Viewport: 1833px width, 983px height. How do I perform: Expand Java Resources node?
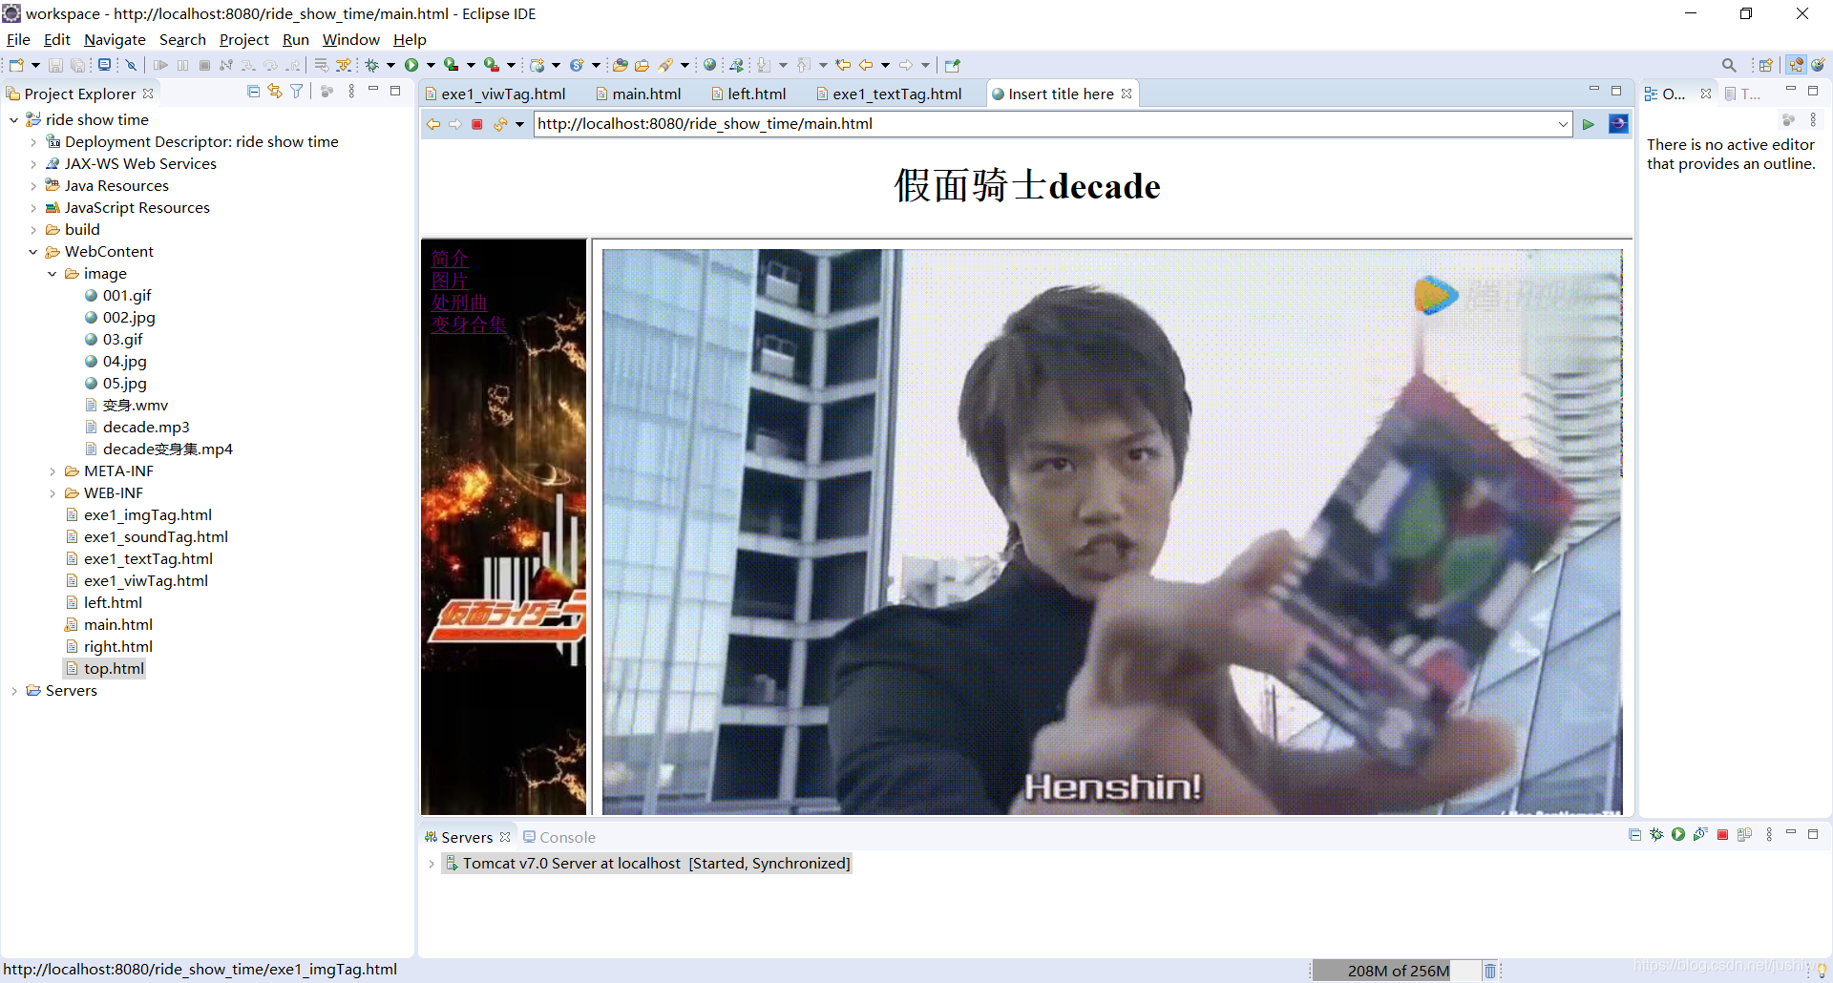[33, 186]
